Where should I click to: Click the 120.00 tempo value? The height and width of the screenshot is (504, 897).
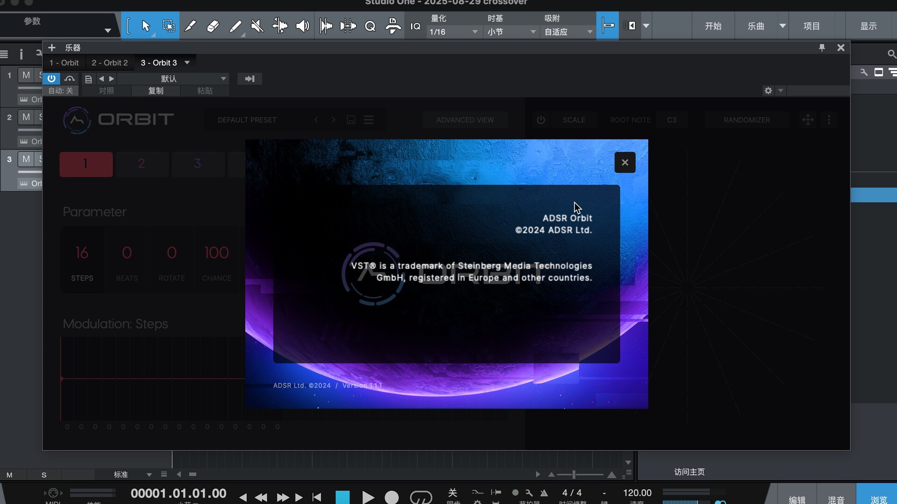pyautogui.click(x=637, y=493)
